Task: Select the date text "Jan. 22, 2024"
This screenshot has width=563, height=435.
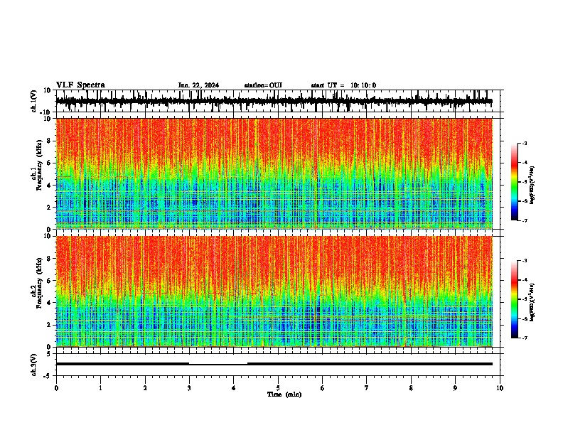Action: click(x=198, y=85)
